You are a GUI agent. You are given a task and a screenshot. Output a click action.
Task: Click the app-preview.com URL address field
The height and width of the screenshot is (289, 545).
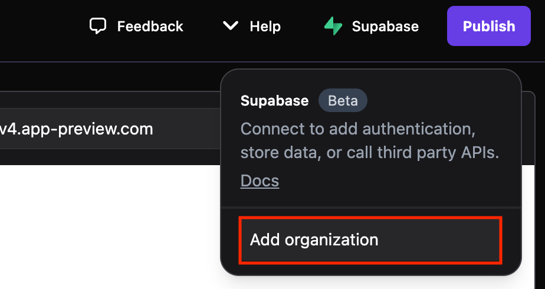pyautogui.click(x=88, y=129)
